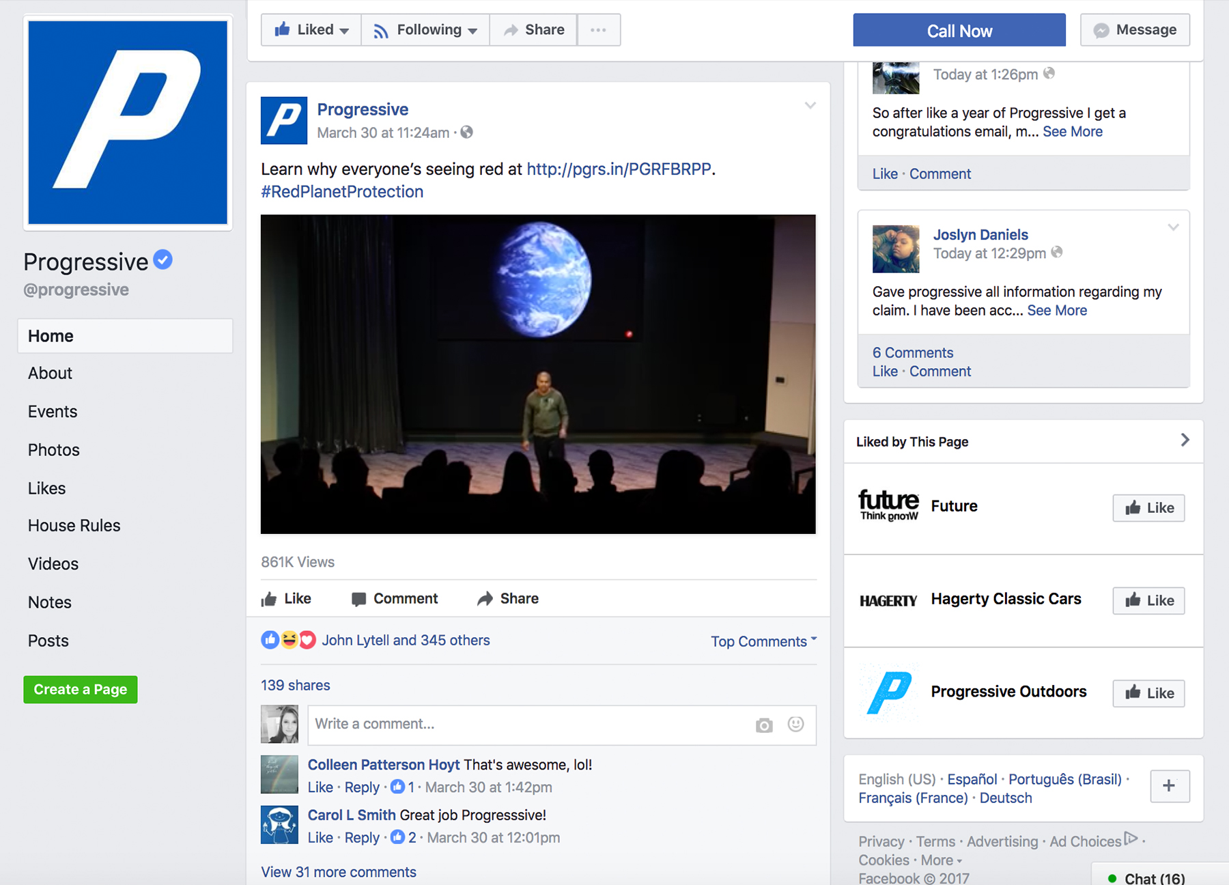Open the three-dots more options menu
The width and height of the screenshot is (1229, 885).
[599, 30]
